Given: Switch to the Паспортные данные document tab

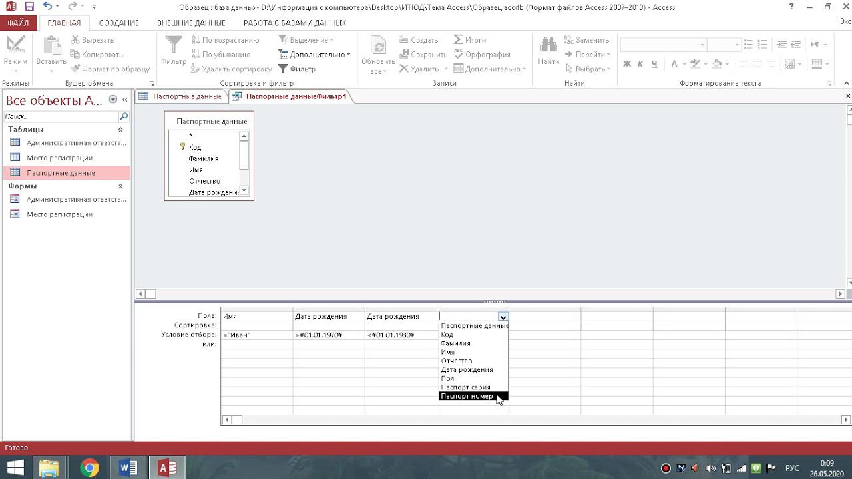Looking at the screenshot, I should pos(180,96).
